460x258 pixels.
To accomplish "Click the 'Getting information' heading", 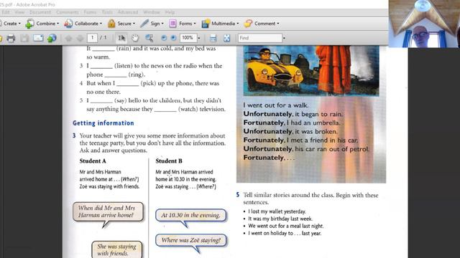I will pos(103,123).
